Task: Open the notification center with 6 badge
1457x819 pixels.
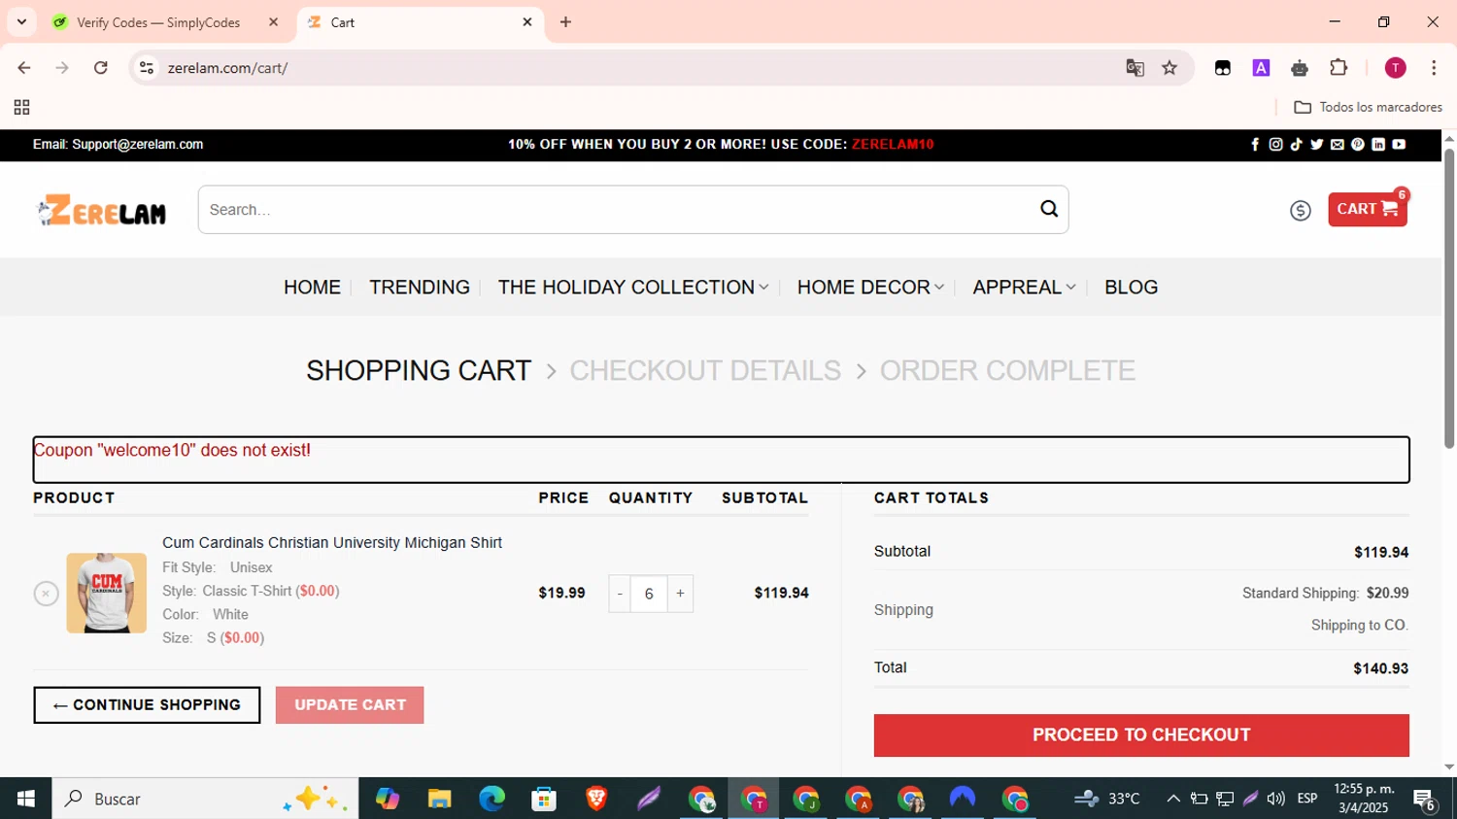Action: (x=1425, y=800)
